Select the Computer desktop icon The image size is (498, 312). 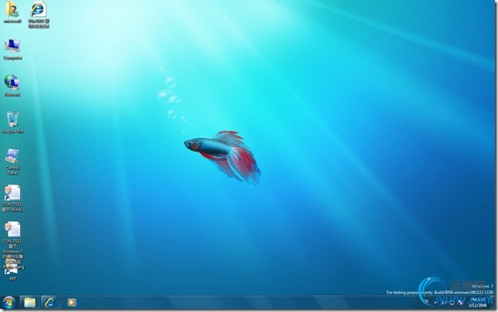pos(12,49)
